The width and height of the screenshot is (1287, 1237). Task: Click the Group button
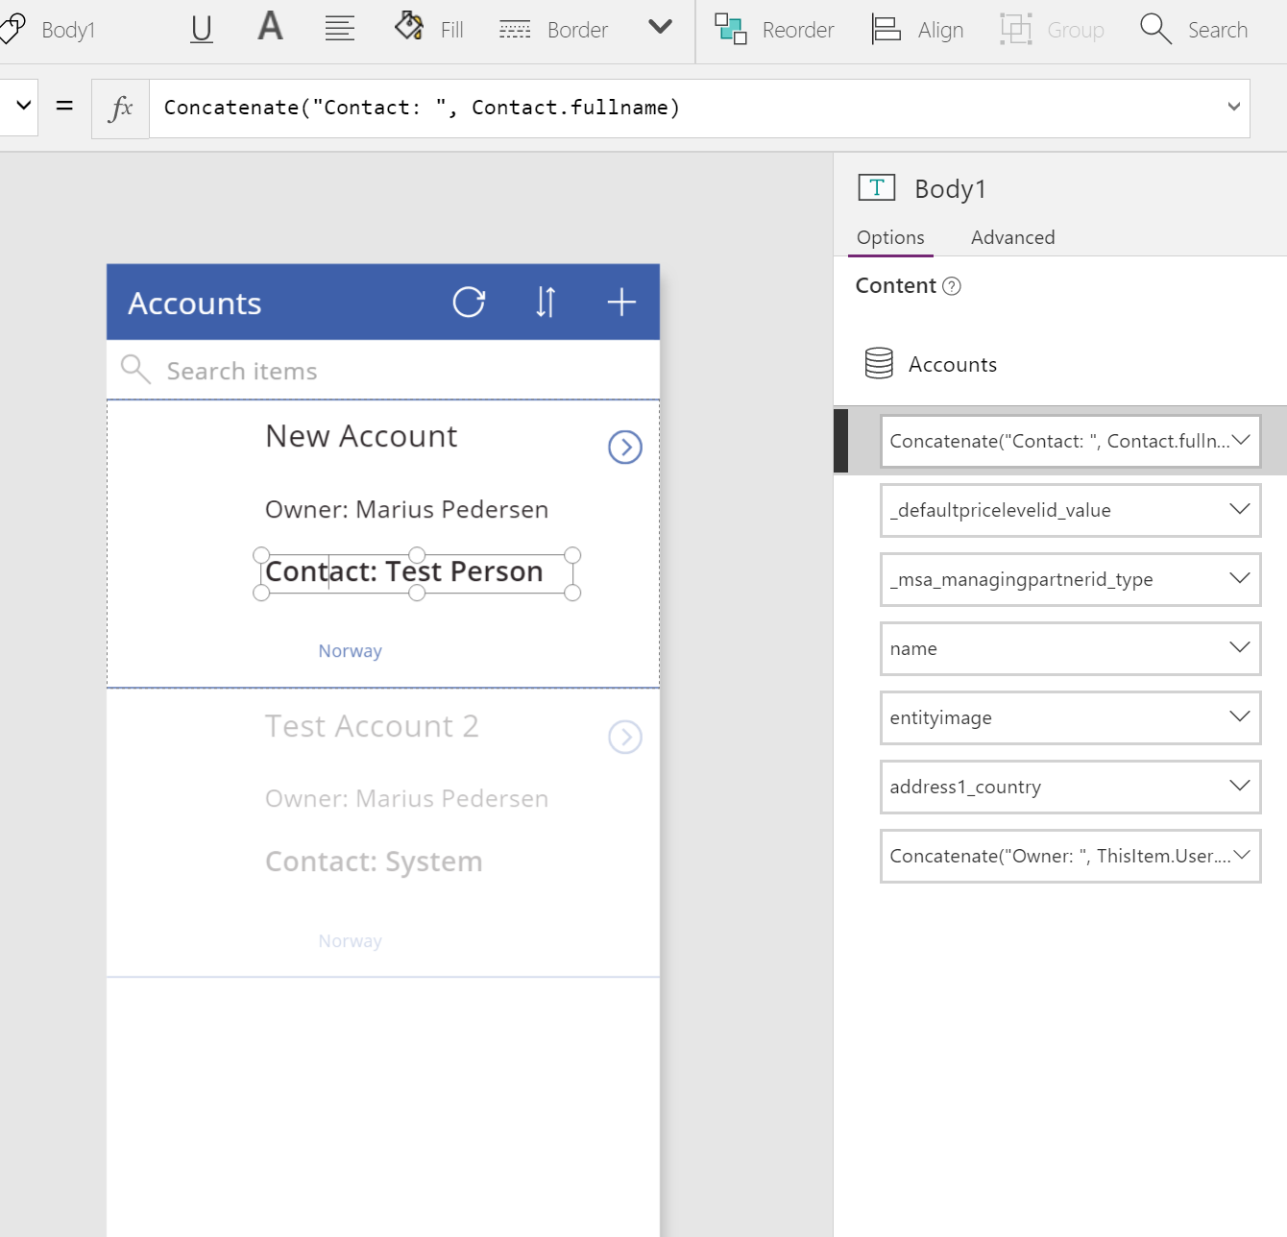1053,30
